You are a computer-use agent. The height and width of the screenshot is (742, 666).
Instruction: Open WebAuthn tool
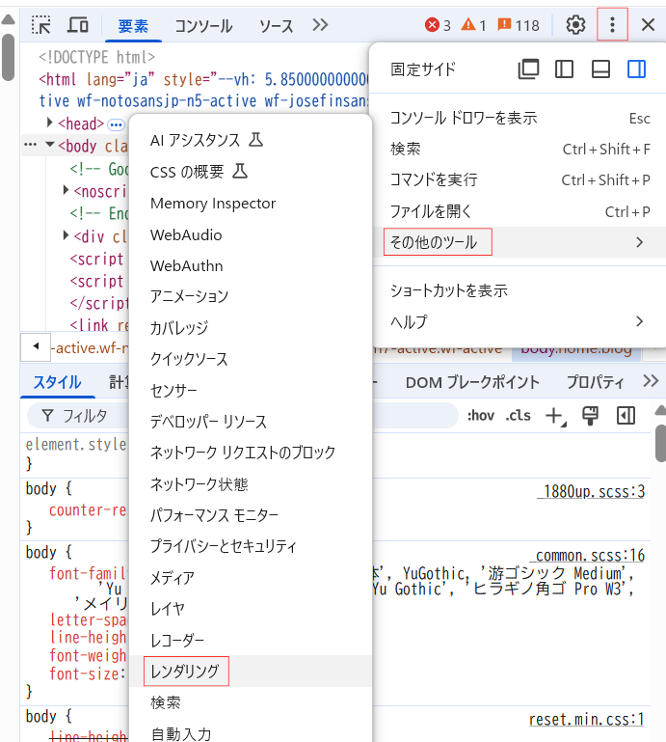coord(251,266)
